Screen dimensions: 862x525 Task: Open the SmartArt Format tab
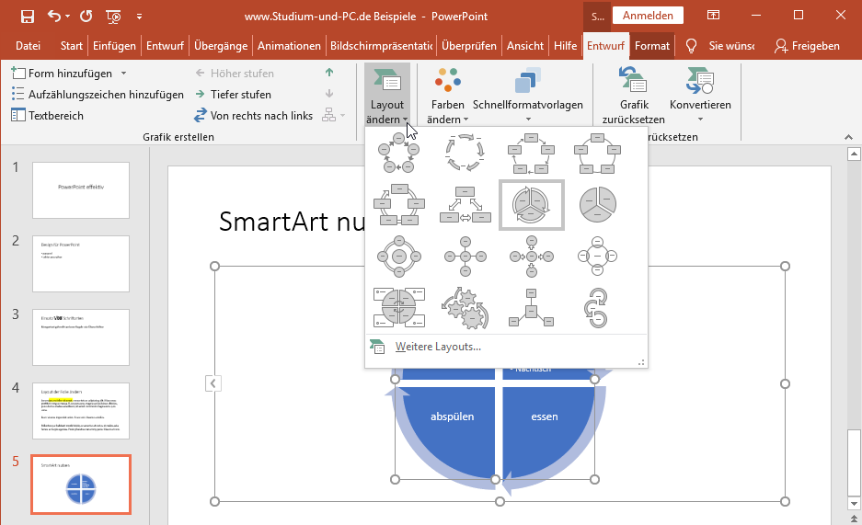[652, 46]
